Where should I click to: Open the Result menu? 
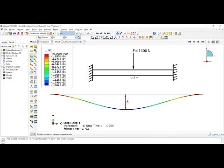pyautogui.click(x=34, y=29)
